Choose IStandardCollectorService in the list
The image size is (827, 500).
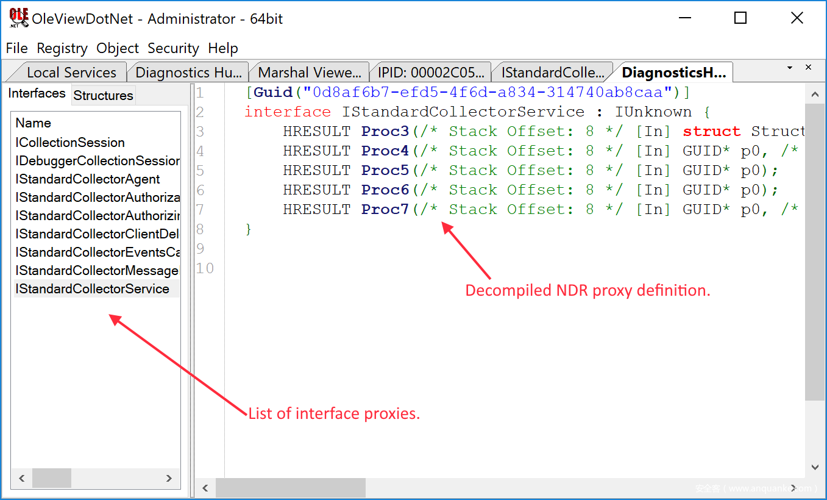click(x=93, y=289)
